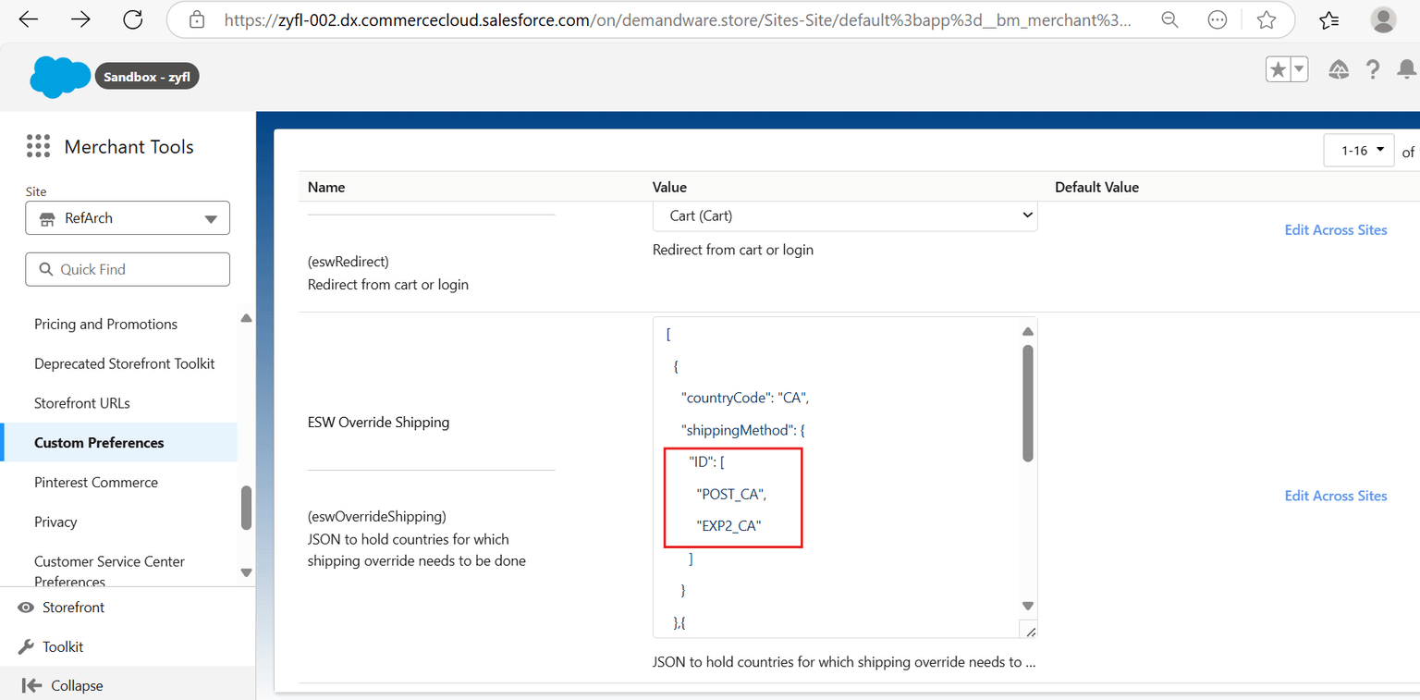Click the sidebar scrollbar up arrow
The image size is (1420, 700).
[x=246, y=318]
